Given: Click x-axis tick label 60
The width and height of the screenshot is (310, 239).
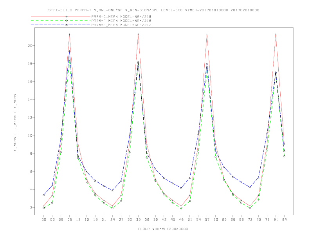Looking at the screenshot, I should tap(216, 219).
